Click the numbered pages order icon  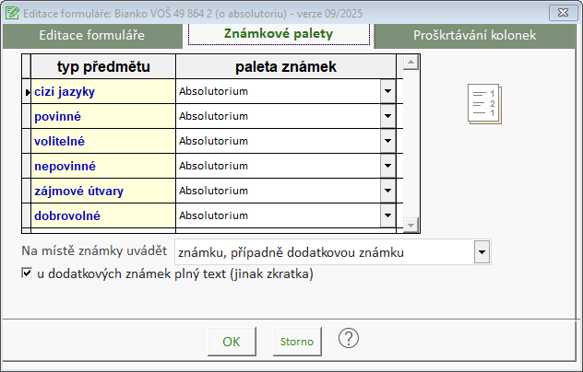coord(483,104)
